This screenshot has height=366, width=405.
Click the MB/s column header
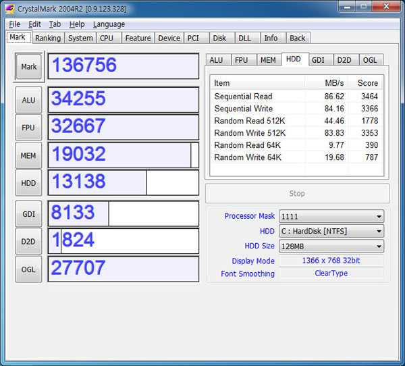[x=326, y=82]
